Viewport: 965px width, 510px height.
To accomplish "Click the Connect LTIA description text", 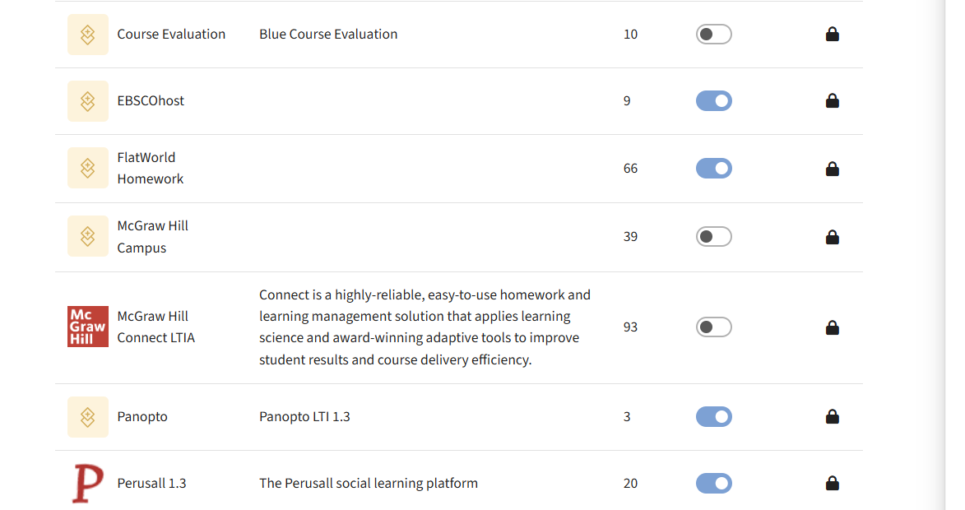I will (425, 327).
